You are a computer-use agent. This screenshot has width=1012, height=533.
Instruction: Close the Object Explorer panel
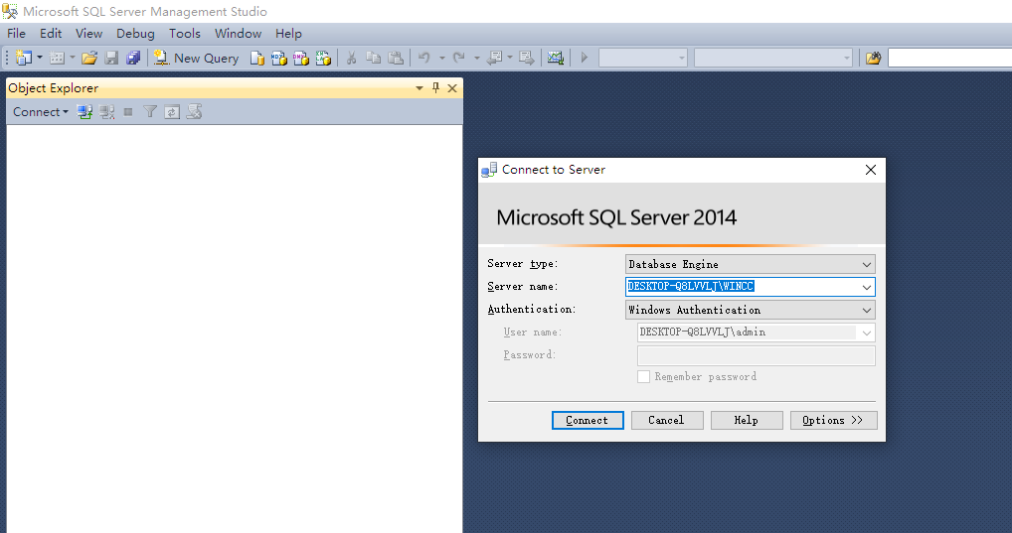click(x=452, y=88)
